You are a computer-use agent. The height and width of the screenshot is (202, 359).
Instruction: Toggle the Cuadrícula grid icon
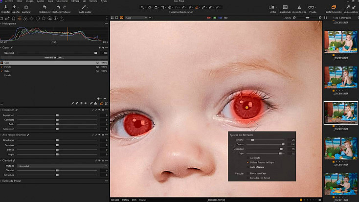pos(285,7)
